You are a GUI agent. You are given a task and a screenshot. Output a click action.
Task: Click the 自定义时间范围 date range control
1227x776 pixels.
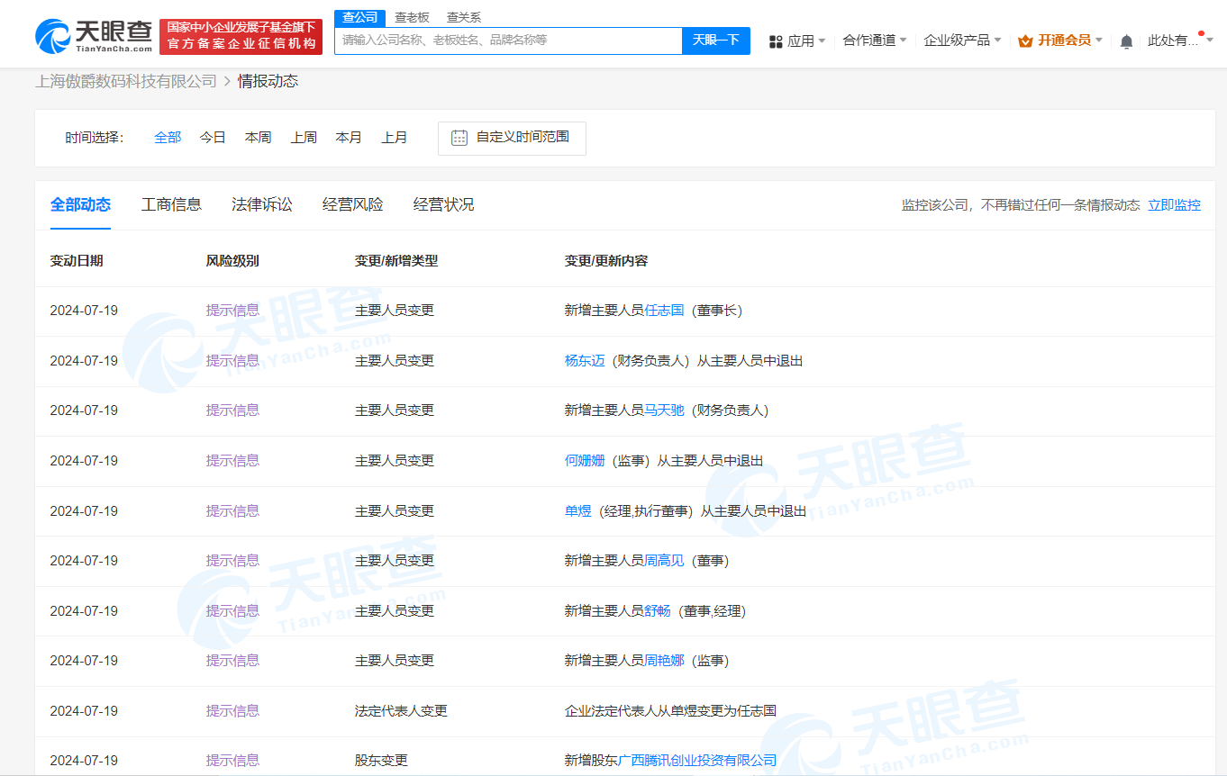point(512,138)
